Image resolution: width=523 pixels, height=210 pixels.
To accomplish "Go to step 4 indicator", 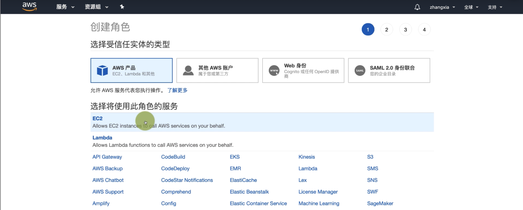I will [424, 29].
